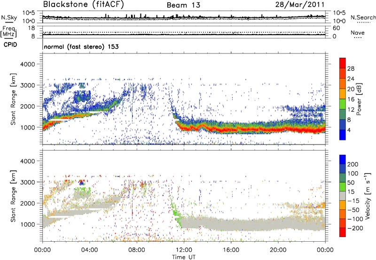
Task: Click the Blackstone (fitACF) plot title
Action: (x=84, y=5)
